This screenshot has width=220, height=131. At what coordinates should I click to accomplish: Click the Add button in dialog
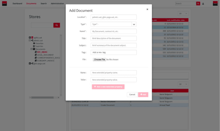point(143,94)
